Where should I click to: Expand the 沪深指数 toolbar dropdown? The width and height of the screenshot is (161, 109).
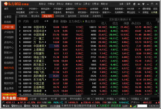[x=58, y=9]
